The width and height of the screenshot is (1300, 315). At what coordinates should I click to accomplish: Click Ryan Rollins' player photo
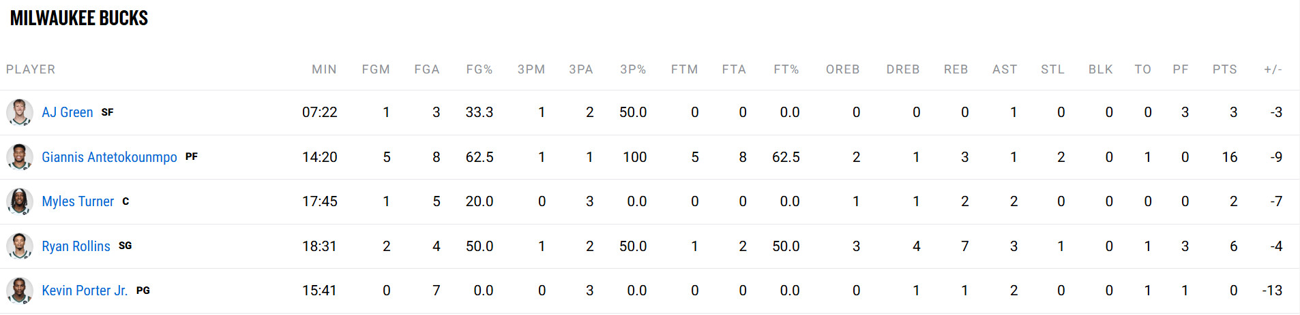pos(20,246)
